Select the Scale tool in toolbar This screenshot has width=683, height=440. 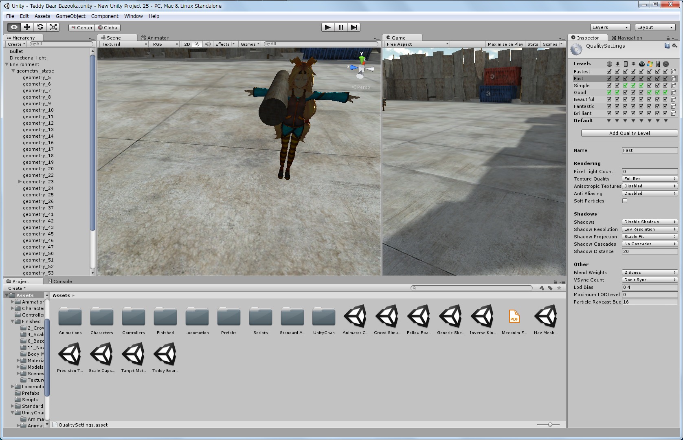tap(53, 27)
